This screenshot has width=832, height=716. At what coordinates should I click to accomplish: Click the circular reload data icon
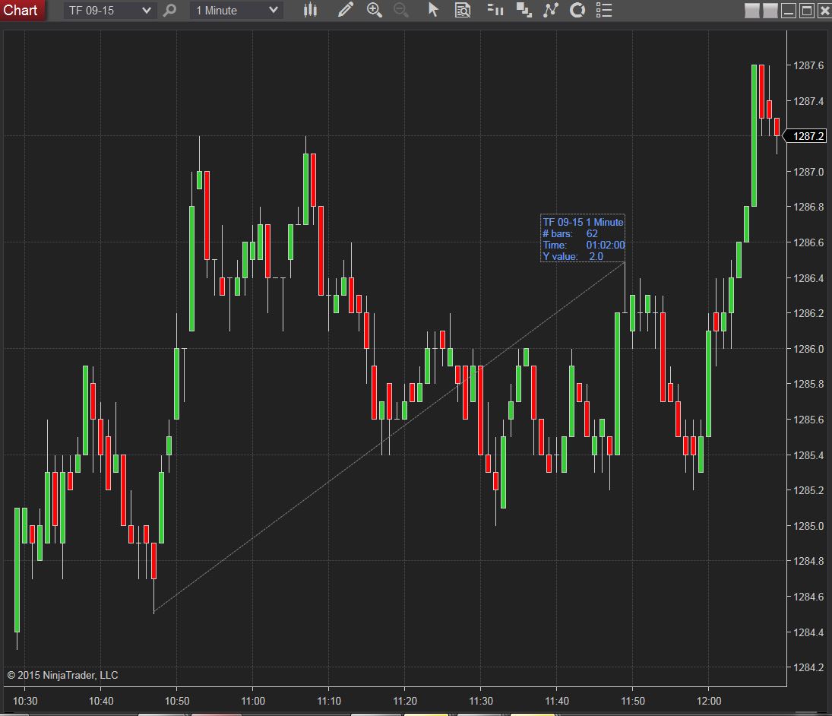(x=577, y=10)
